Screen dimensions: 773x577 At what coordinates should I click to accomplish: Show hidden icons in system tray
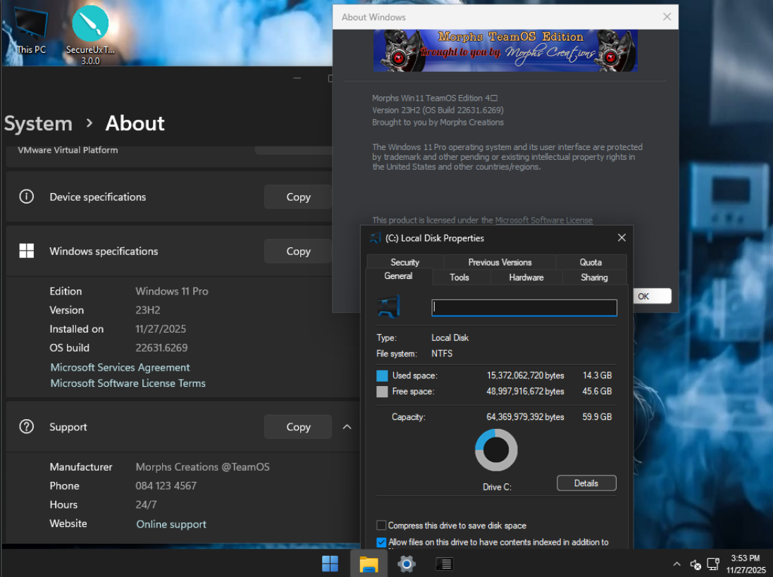pyautogui.click(x=676, y=564)
